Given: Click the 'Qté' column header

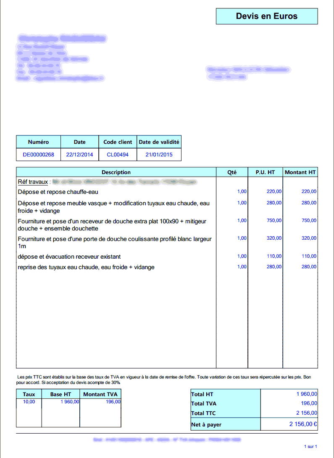Looking at the screenshot, I should (x=232, y=172).
